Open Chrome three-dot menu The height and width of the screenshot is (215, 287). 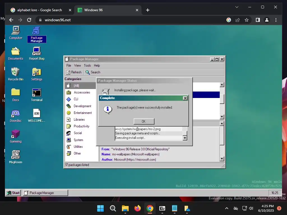(x=276, y=20)
